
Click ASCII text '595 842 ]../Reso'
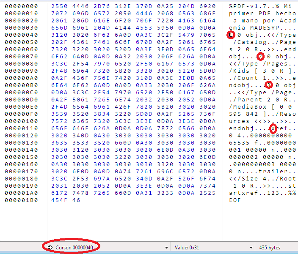tap(262, 114)
